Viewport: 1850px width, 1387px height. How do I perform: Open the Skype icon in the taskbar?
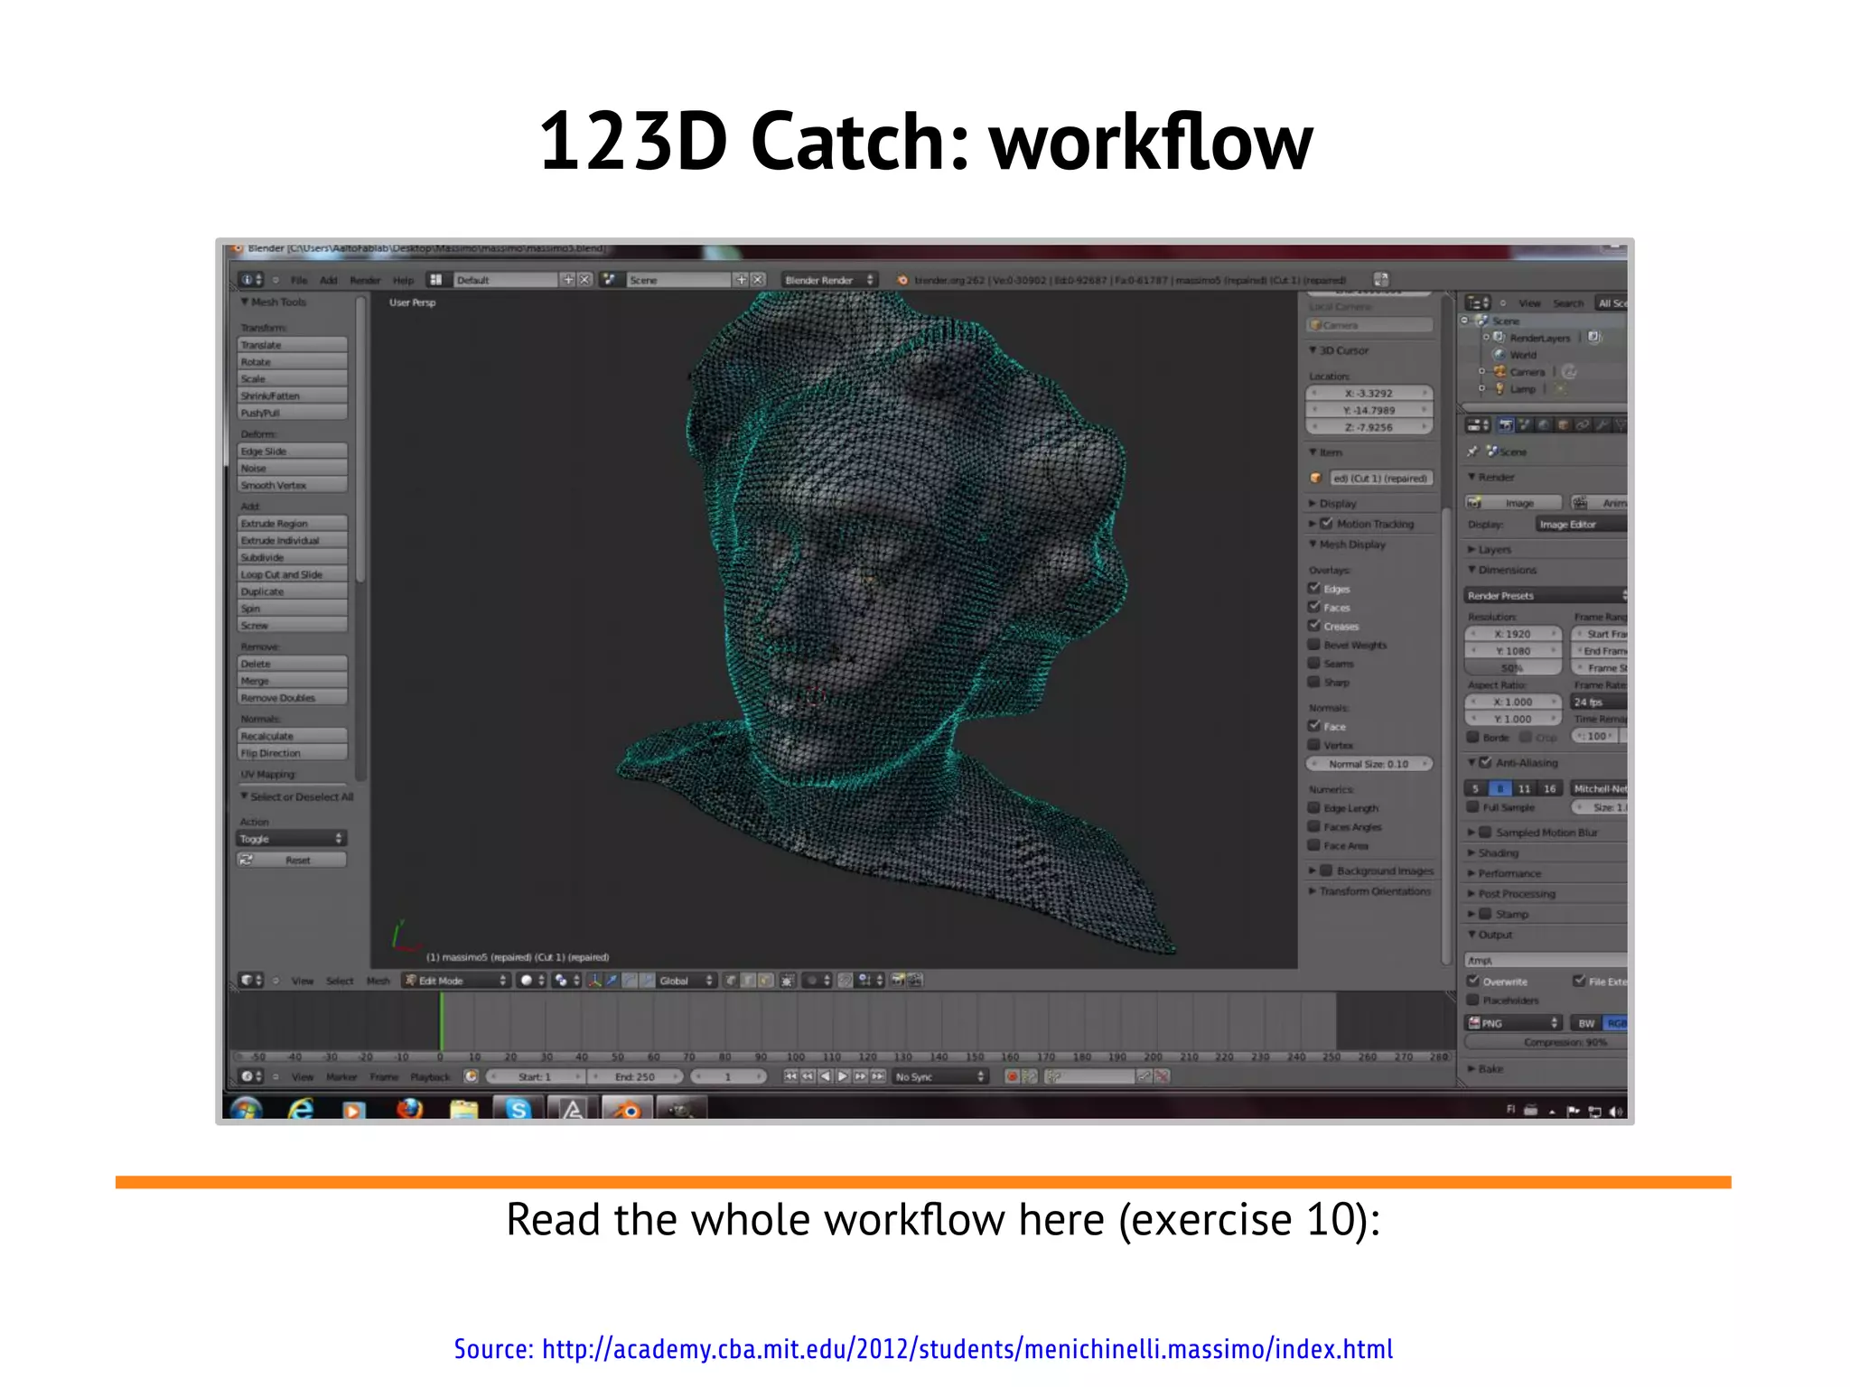click(x=519, y=1109)
